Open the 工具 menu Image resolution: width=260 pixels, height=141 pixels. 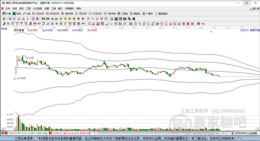(53, 8)
